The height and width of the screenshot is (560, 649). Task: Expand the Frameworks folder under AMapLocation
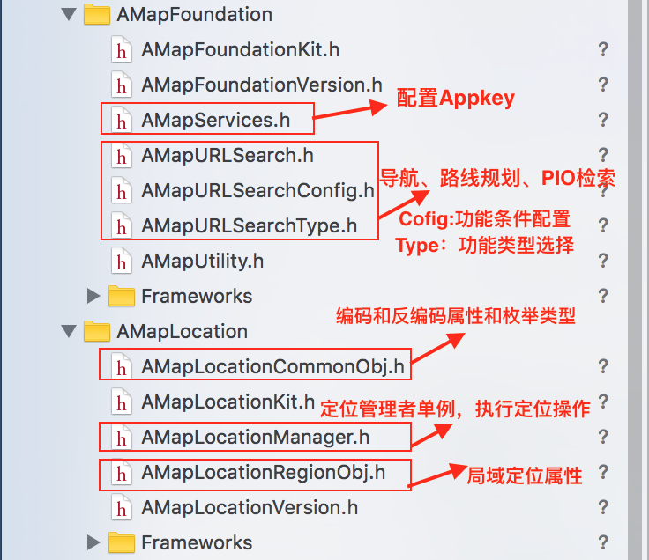pos(93,542)
